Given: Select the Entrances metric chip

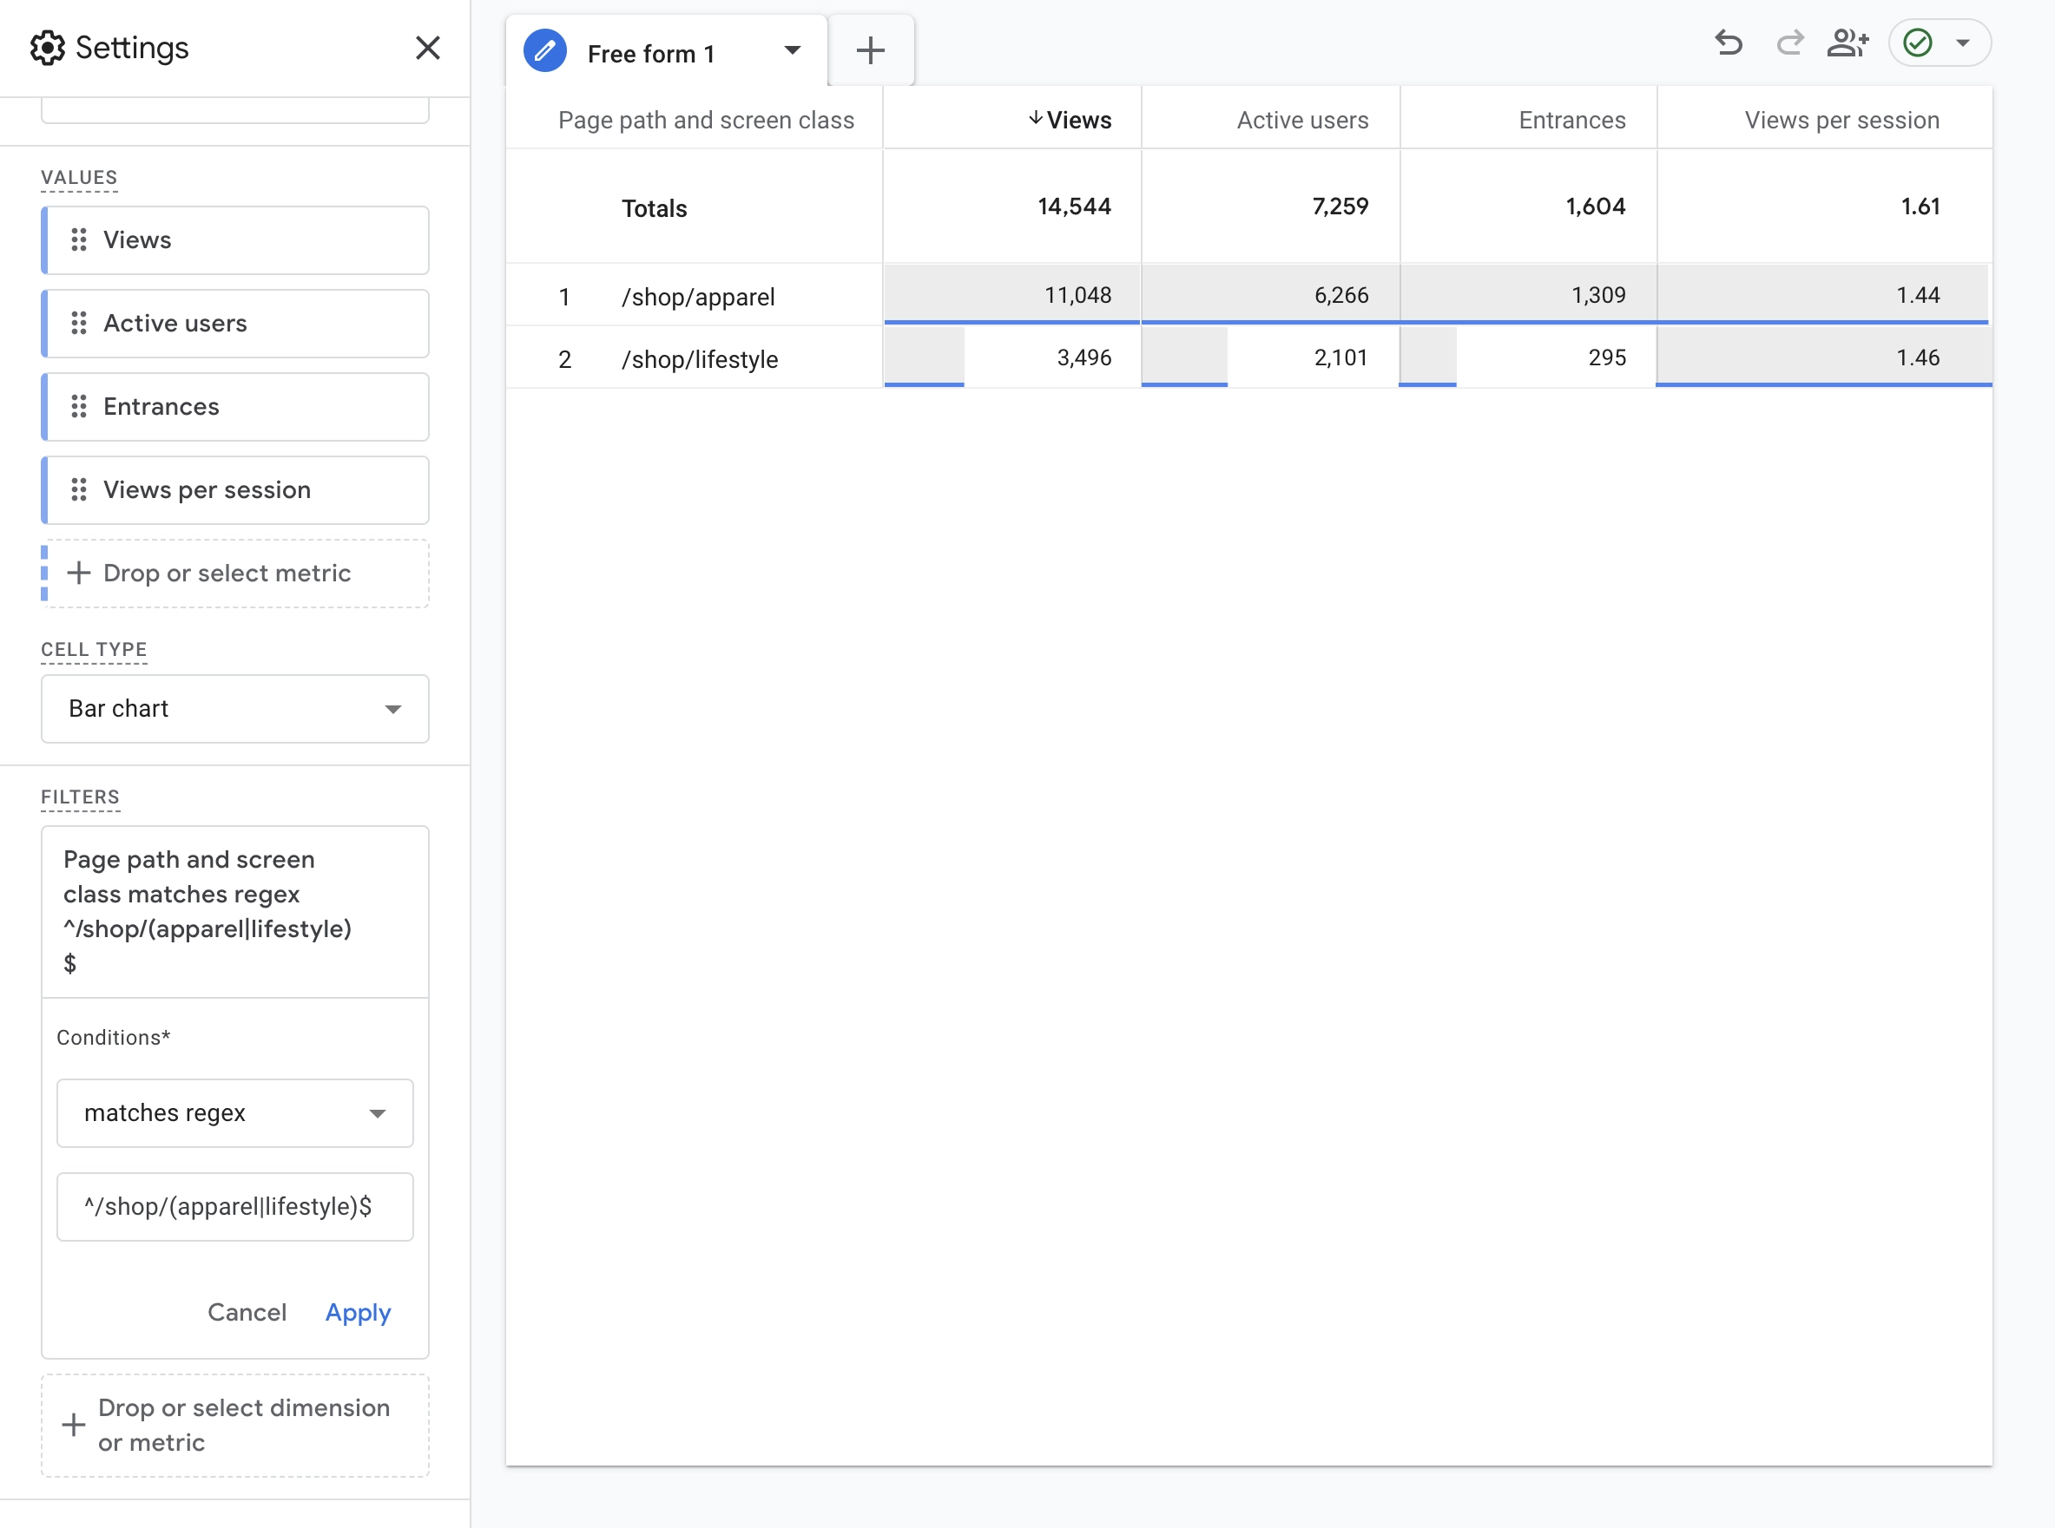Looking at the screenshot, I should pos(235,407).
